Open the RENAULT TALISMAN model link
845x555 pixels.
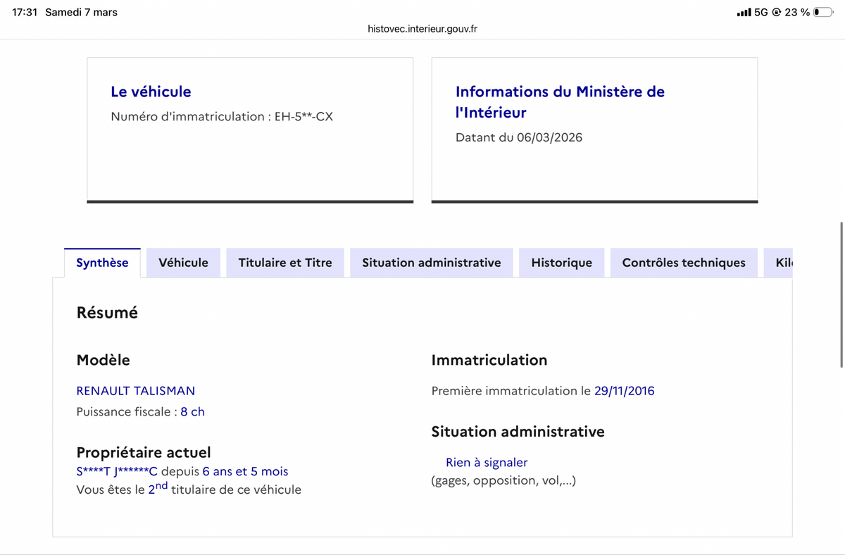pyautogui.click(x=136, y=391)
